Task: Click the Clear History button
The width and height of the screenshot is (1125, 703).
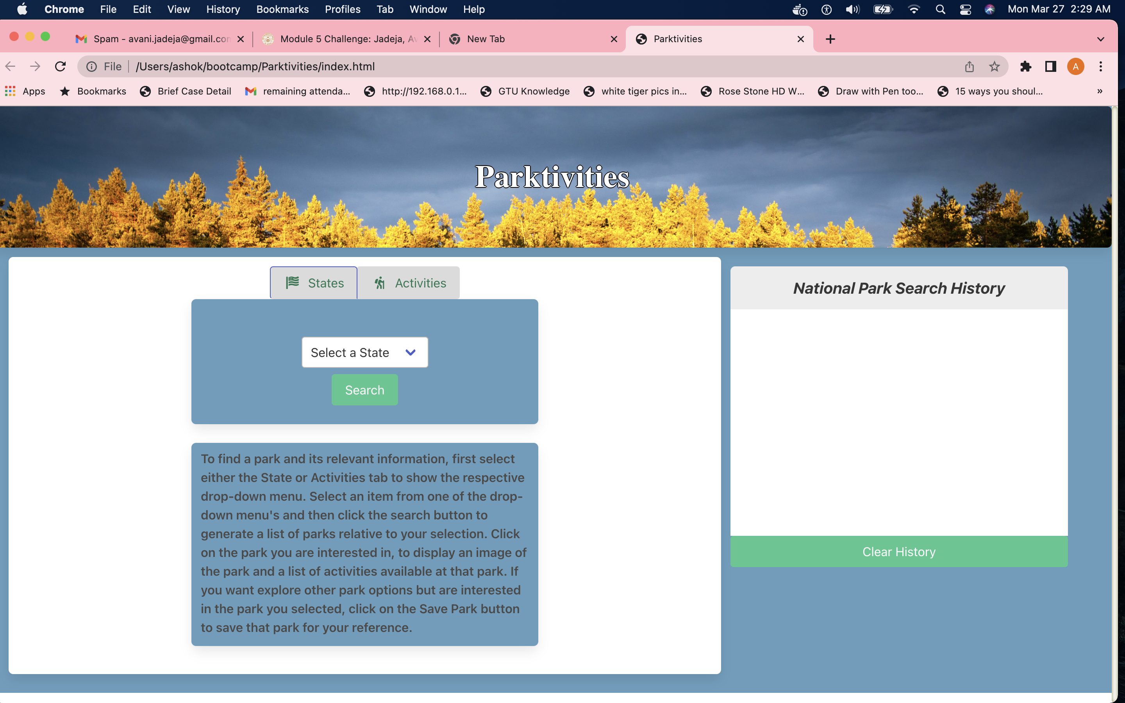Action: (x=898, y=551)
